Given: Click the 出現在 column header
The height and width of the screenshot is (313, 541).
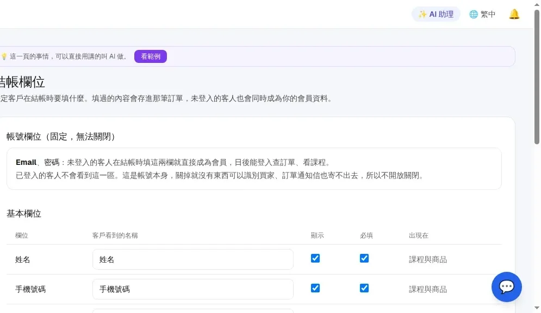Looking at the screenshot, I should pyautogui.click(x=419, y=235).
